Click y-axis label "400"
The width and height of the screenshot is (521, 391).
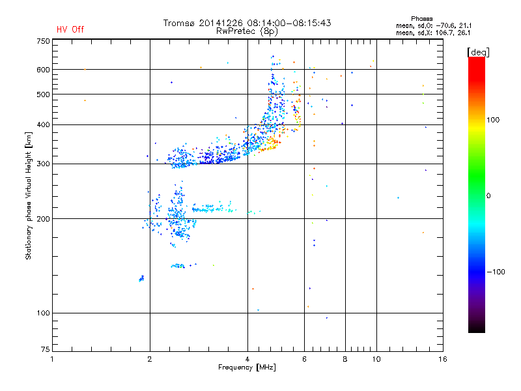pos(43,125)
